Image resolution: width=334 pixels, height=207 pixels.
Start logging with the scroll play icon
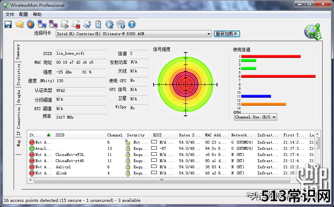pos(64,25)
